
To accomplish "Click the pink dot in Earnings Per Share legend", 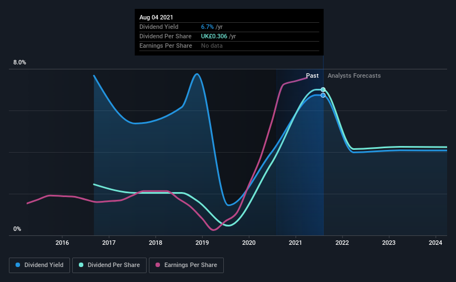I will coord(158,265).
